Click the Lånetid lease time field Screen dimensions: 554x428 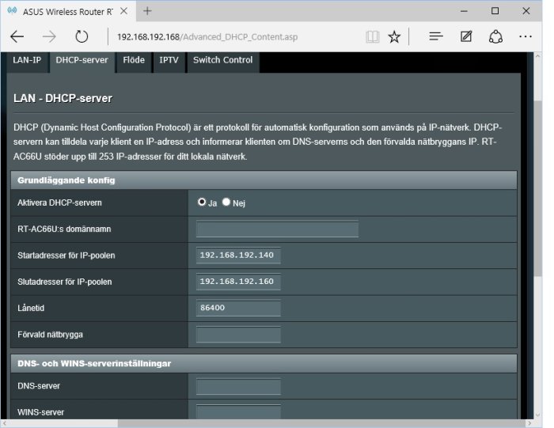click(238, 308)
